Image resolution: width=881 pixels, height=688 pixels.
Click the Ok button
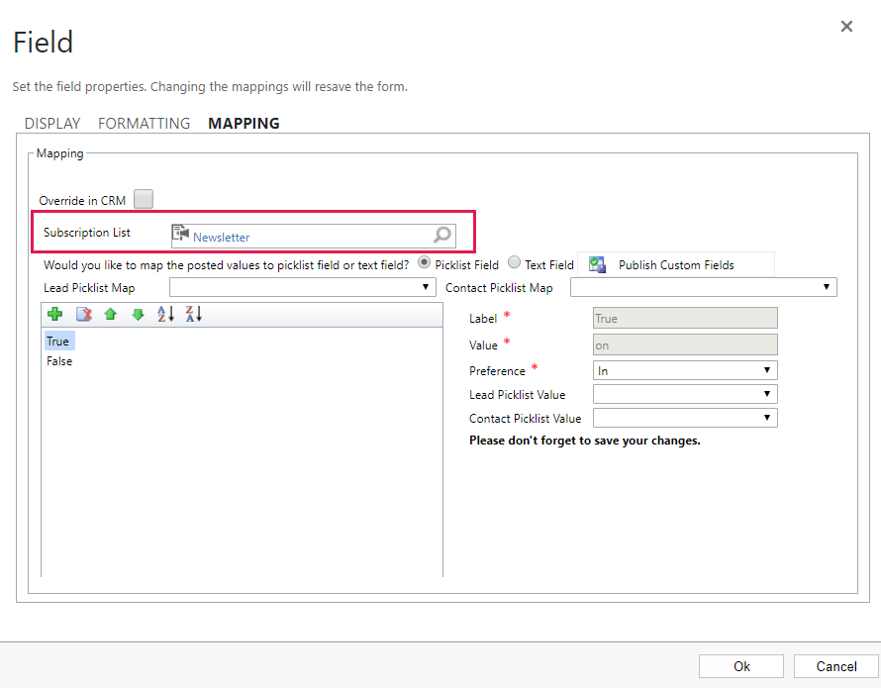(740, 666)
